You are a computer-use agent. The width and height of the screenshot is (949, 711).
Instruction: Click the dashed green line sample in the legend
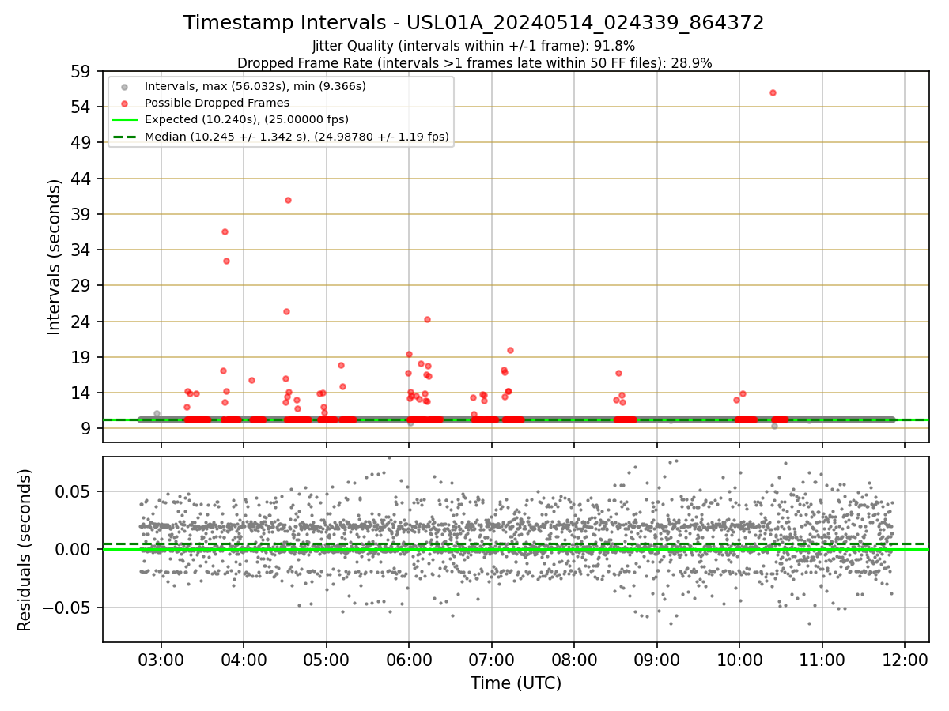125,137
